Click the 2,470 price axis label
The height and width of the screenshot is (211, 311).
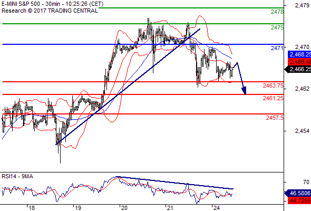tap(302, 47)
